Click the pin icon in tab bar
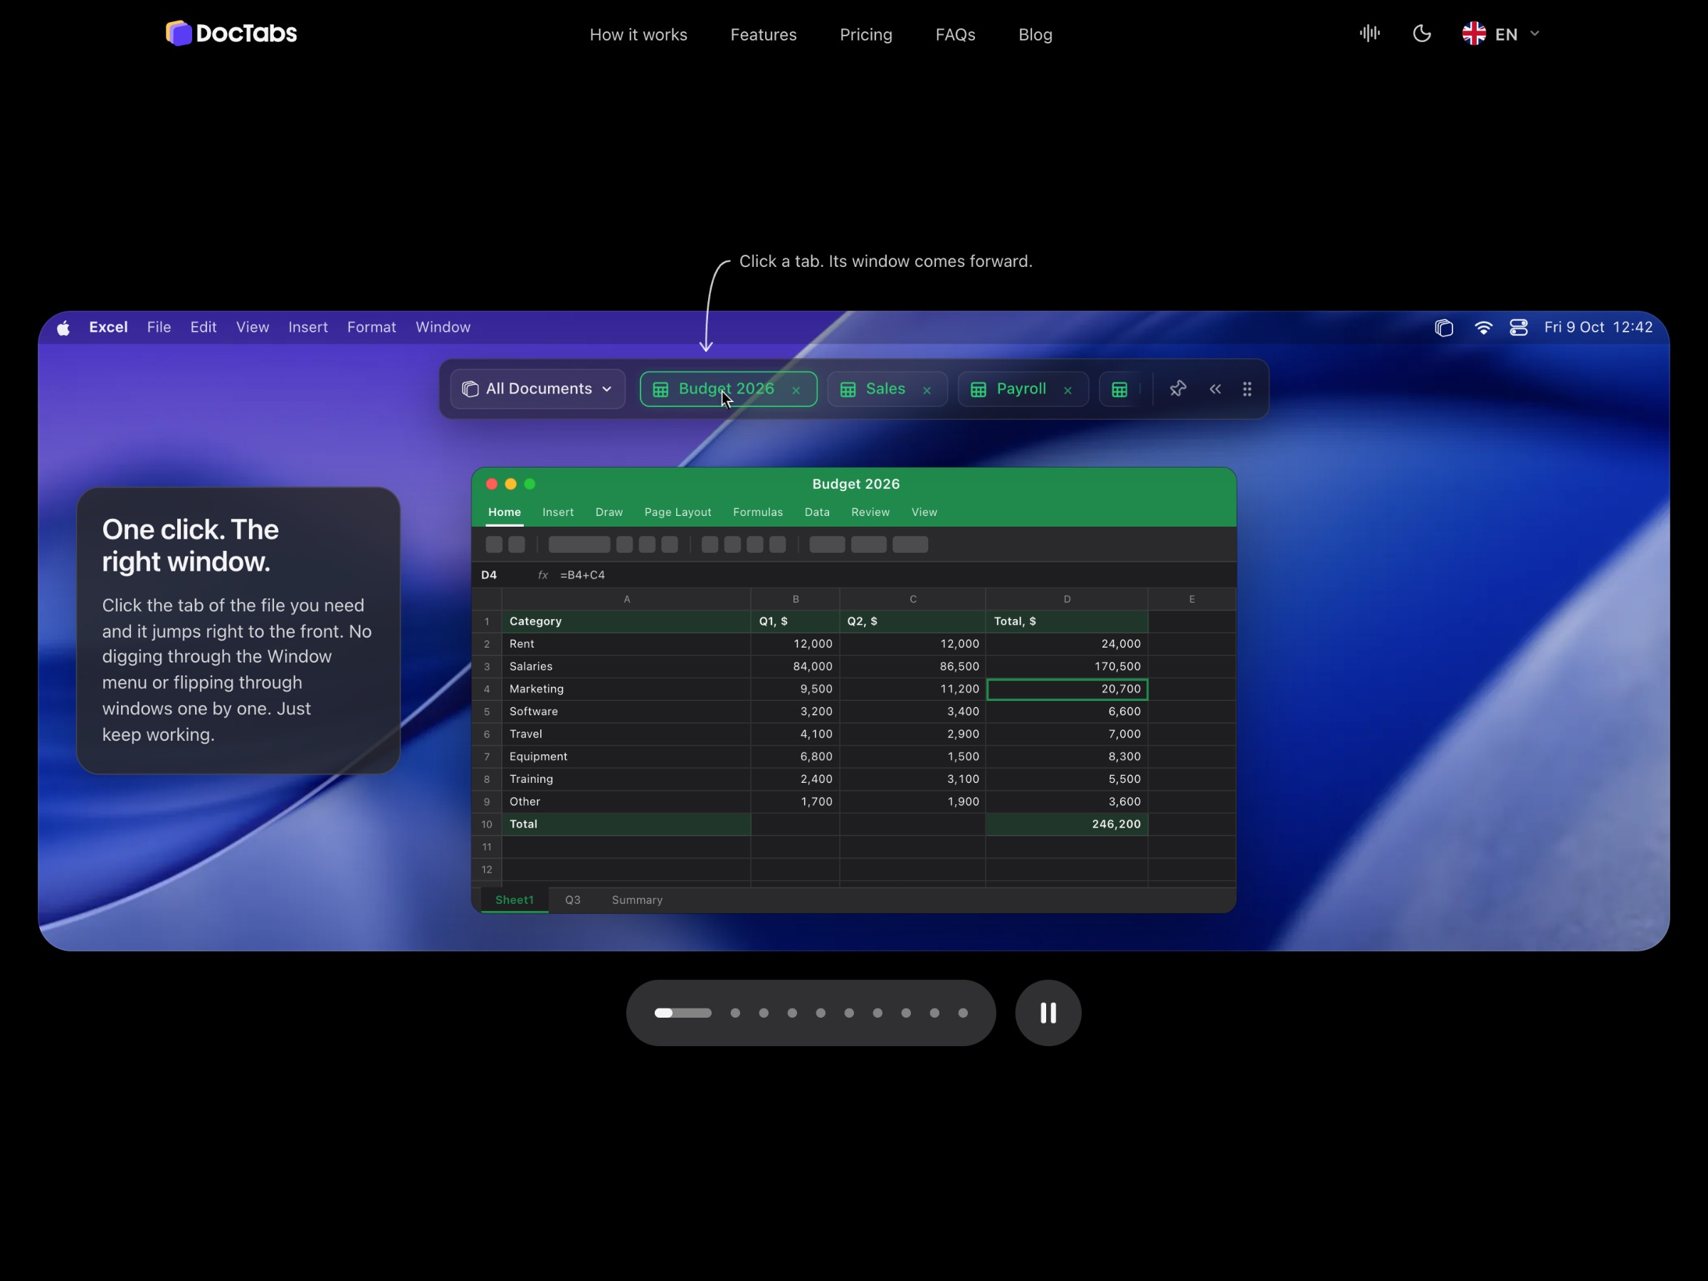 click(1178, 389)
